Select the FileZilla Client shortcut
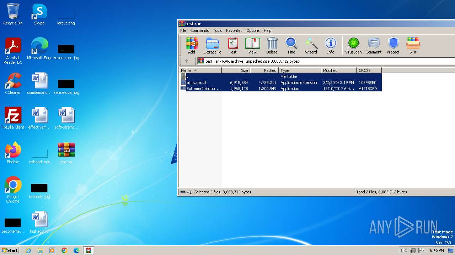Image resolution: width=455 pixels, height=255 pixels. point(13,118)
